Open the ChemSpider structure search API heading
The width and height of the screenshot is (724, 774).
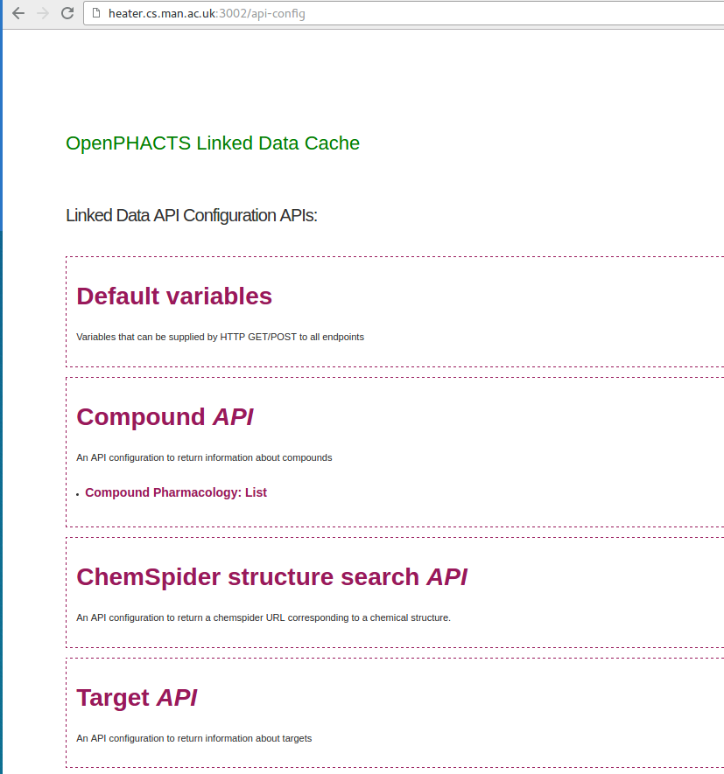[271, 577]
